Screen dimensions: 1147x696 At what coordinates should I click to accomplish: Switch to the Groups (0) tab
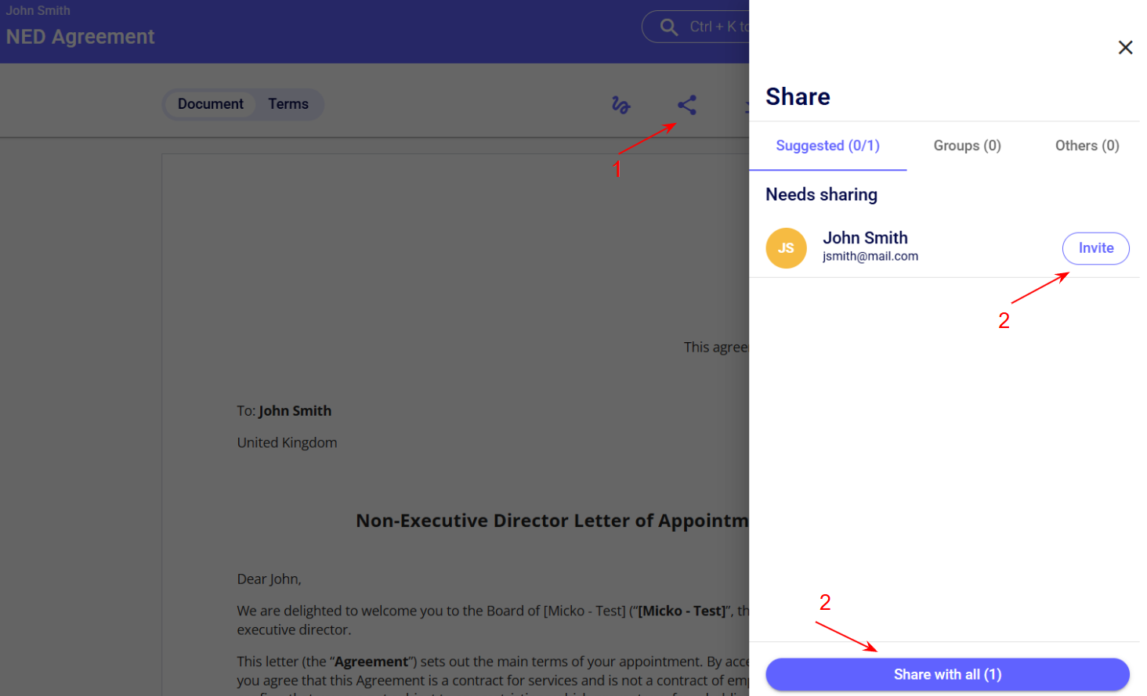(967, 146)
